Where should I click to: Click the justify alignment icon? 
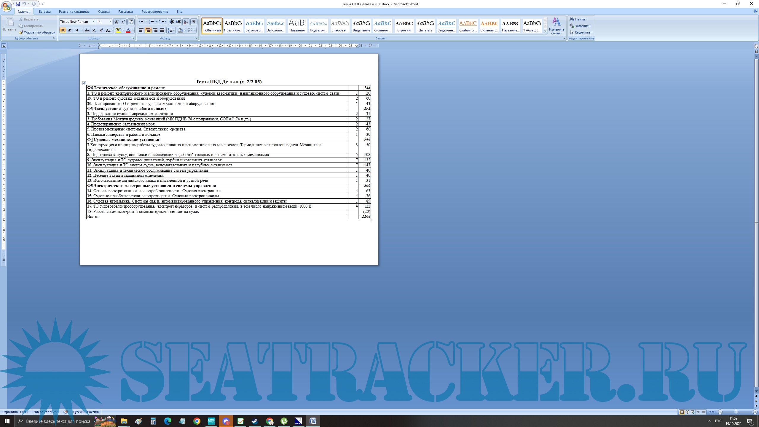(162, 30)
